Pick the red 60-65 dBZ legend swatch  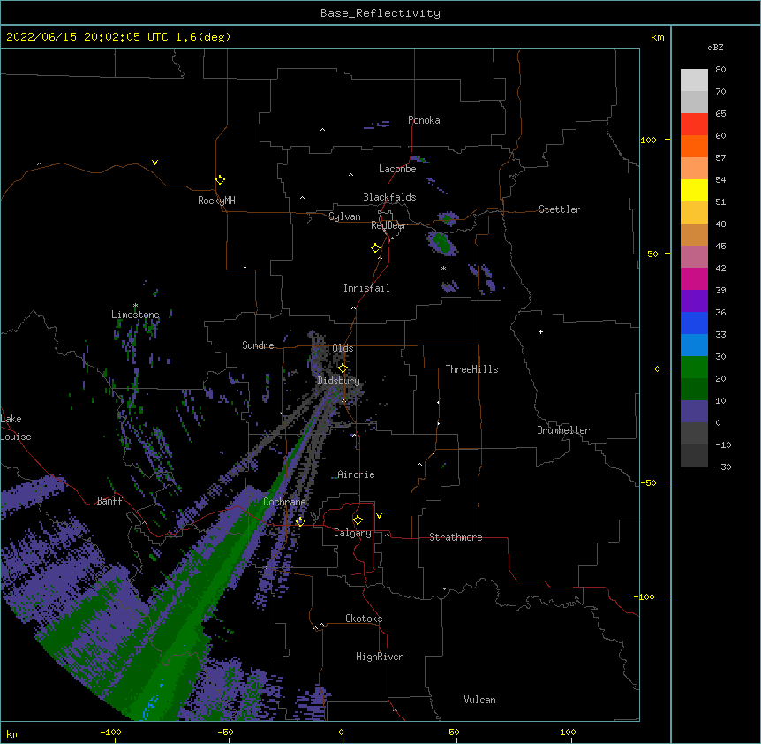[694, 124]
